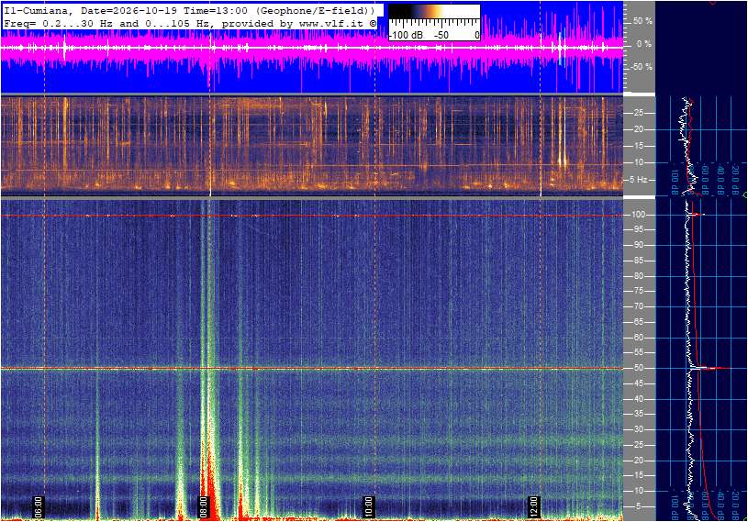Click the '85' label on the lower frequency axis
The height and width of the screenshot is (522, 748).
(638, 261)
